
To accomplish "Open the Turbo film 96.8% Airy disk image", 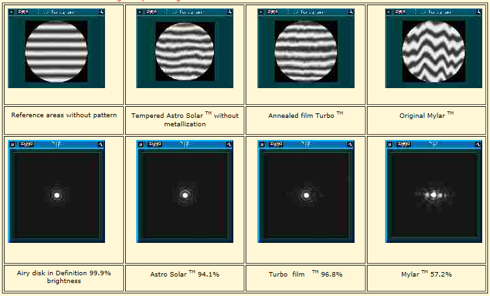I will point(306,192).
